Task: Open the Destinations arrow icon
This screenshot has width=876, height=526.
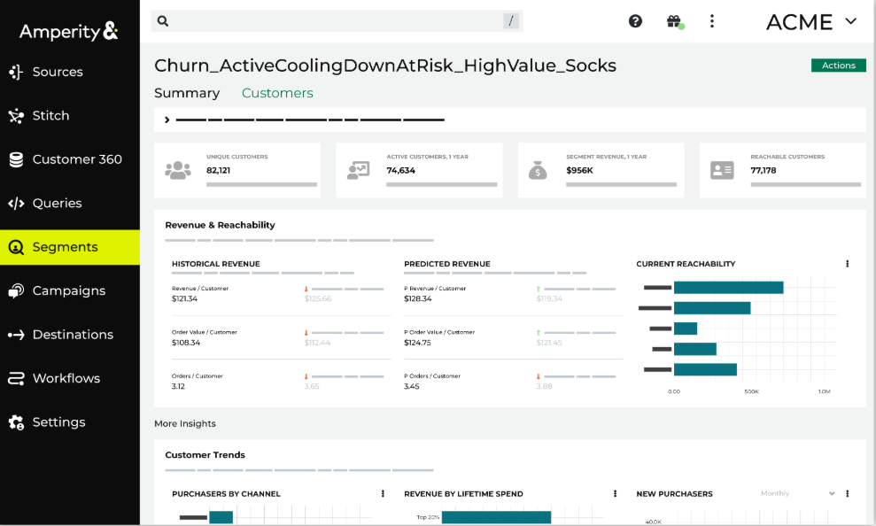Action: click(16, 335)
